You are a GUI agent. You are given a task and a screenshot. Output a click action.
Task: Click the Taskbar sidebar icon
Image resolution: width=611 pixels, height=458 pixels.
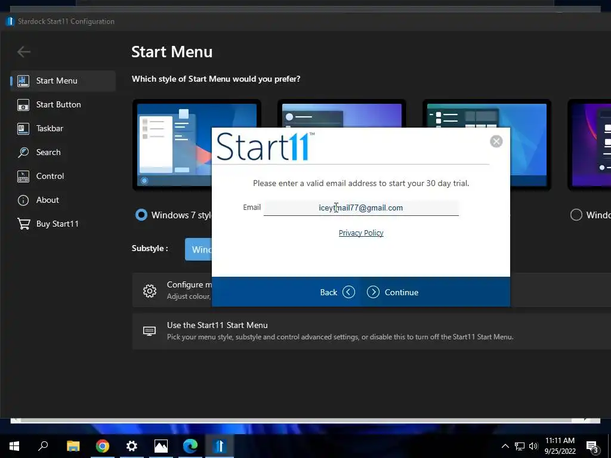[x=23, y=129]
